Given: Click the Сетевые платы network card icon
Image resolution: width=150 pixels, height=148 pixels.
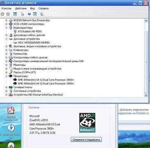Looking at the screenshot, I should (x=11, y=87).
